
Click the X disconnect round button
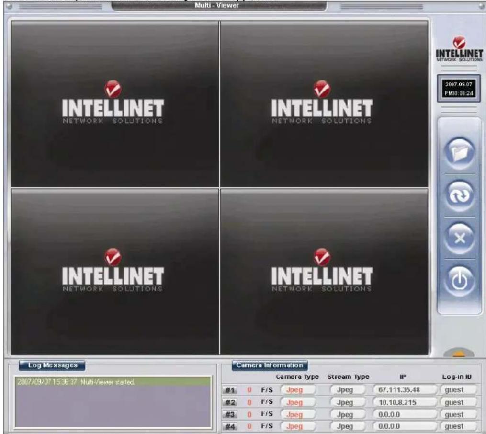pos(459,238)
